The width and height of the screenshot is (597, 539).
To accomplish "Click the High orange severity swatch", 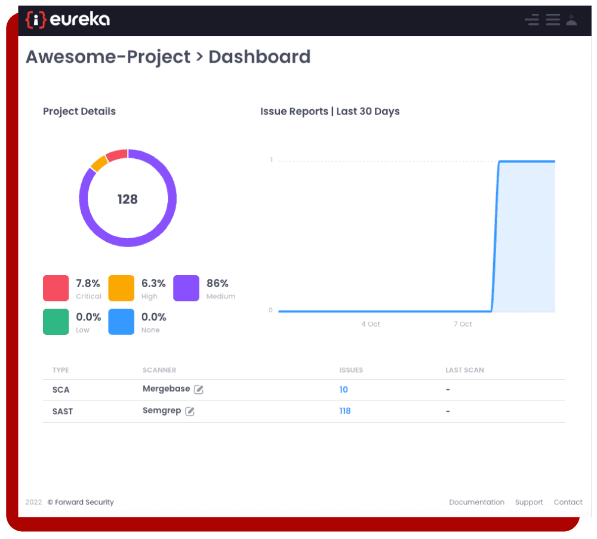I will [x=121, y=288].
